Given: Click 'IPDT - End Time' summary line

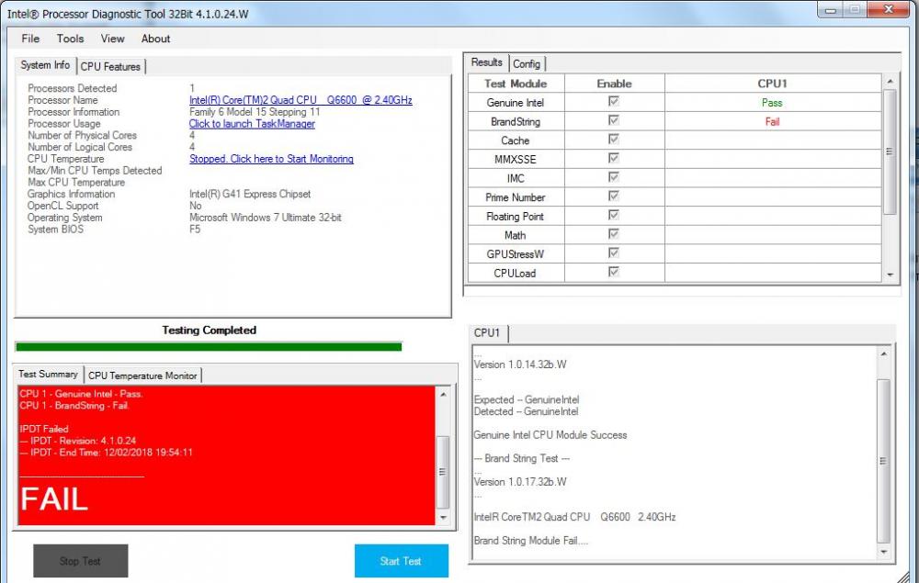Looking at the screenshot, I should click(x=106, y=453).
